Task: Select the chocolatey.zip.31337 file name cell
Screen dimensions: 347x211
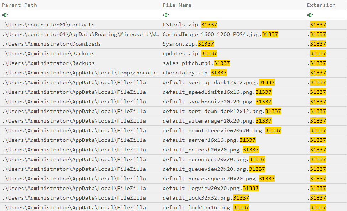Action: tap(194, 73)
